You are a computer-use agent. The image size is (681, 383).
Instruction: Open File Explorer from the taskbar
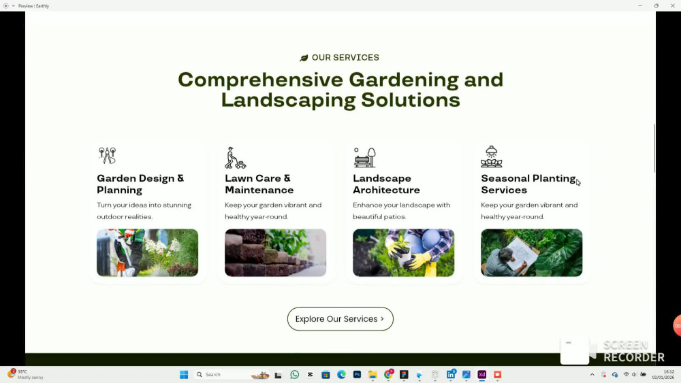click(x=373, y=374)
